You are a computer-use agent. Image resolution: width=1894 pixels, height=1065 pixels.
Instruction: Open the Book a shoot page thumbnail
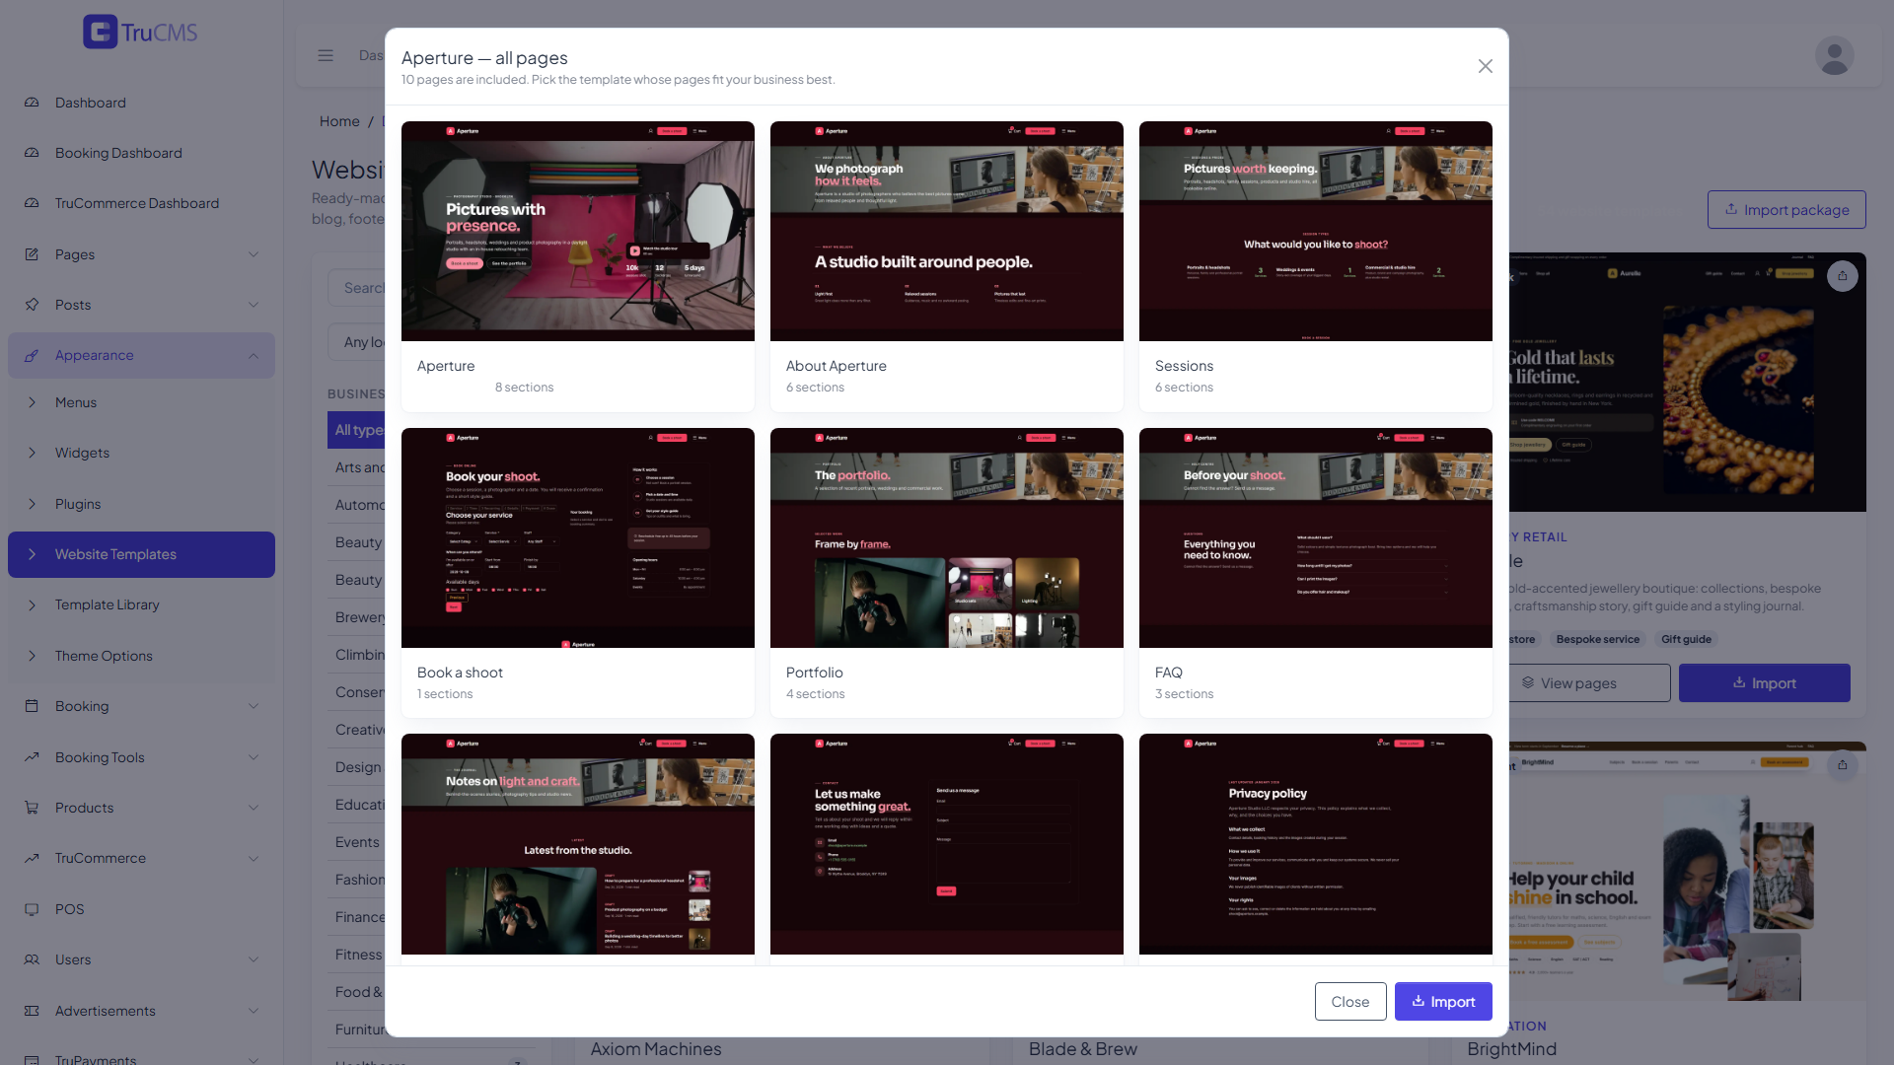click(x=578, y=537)
